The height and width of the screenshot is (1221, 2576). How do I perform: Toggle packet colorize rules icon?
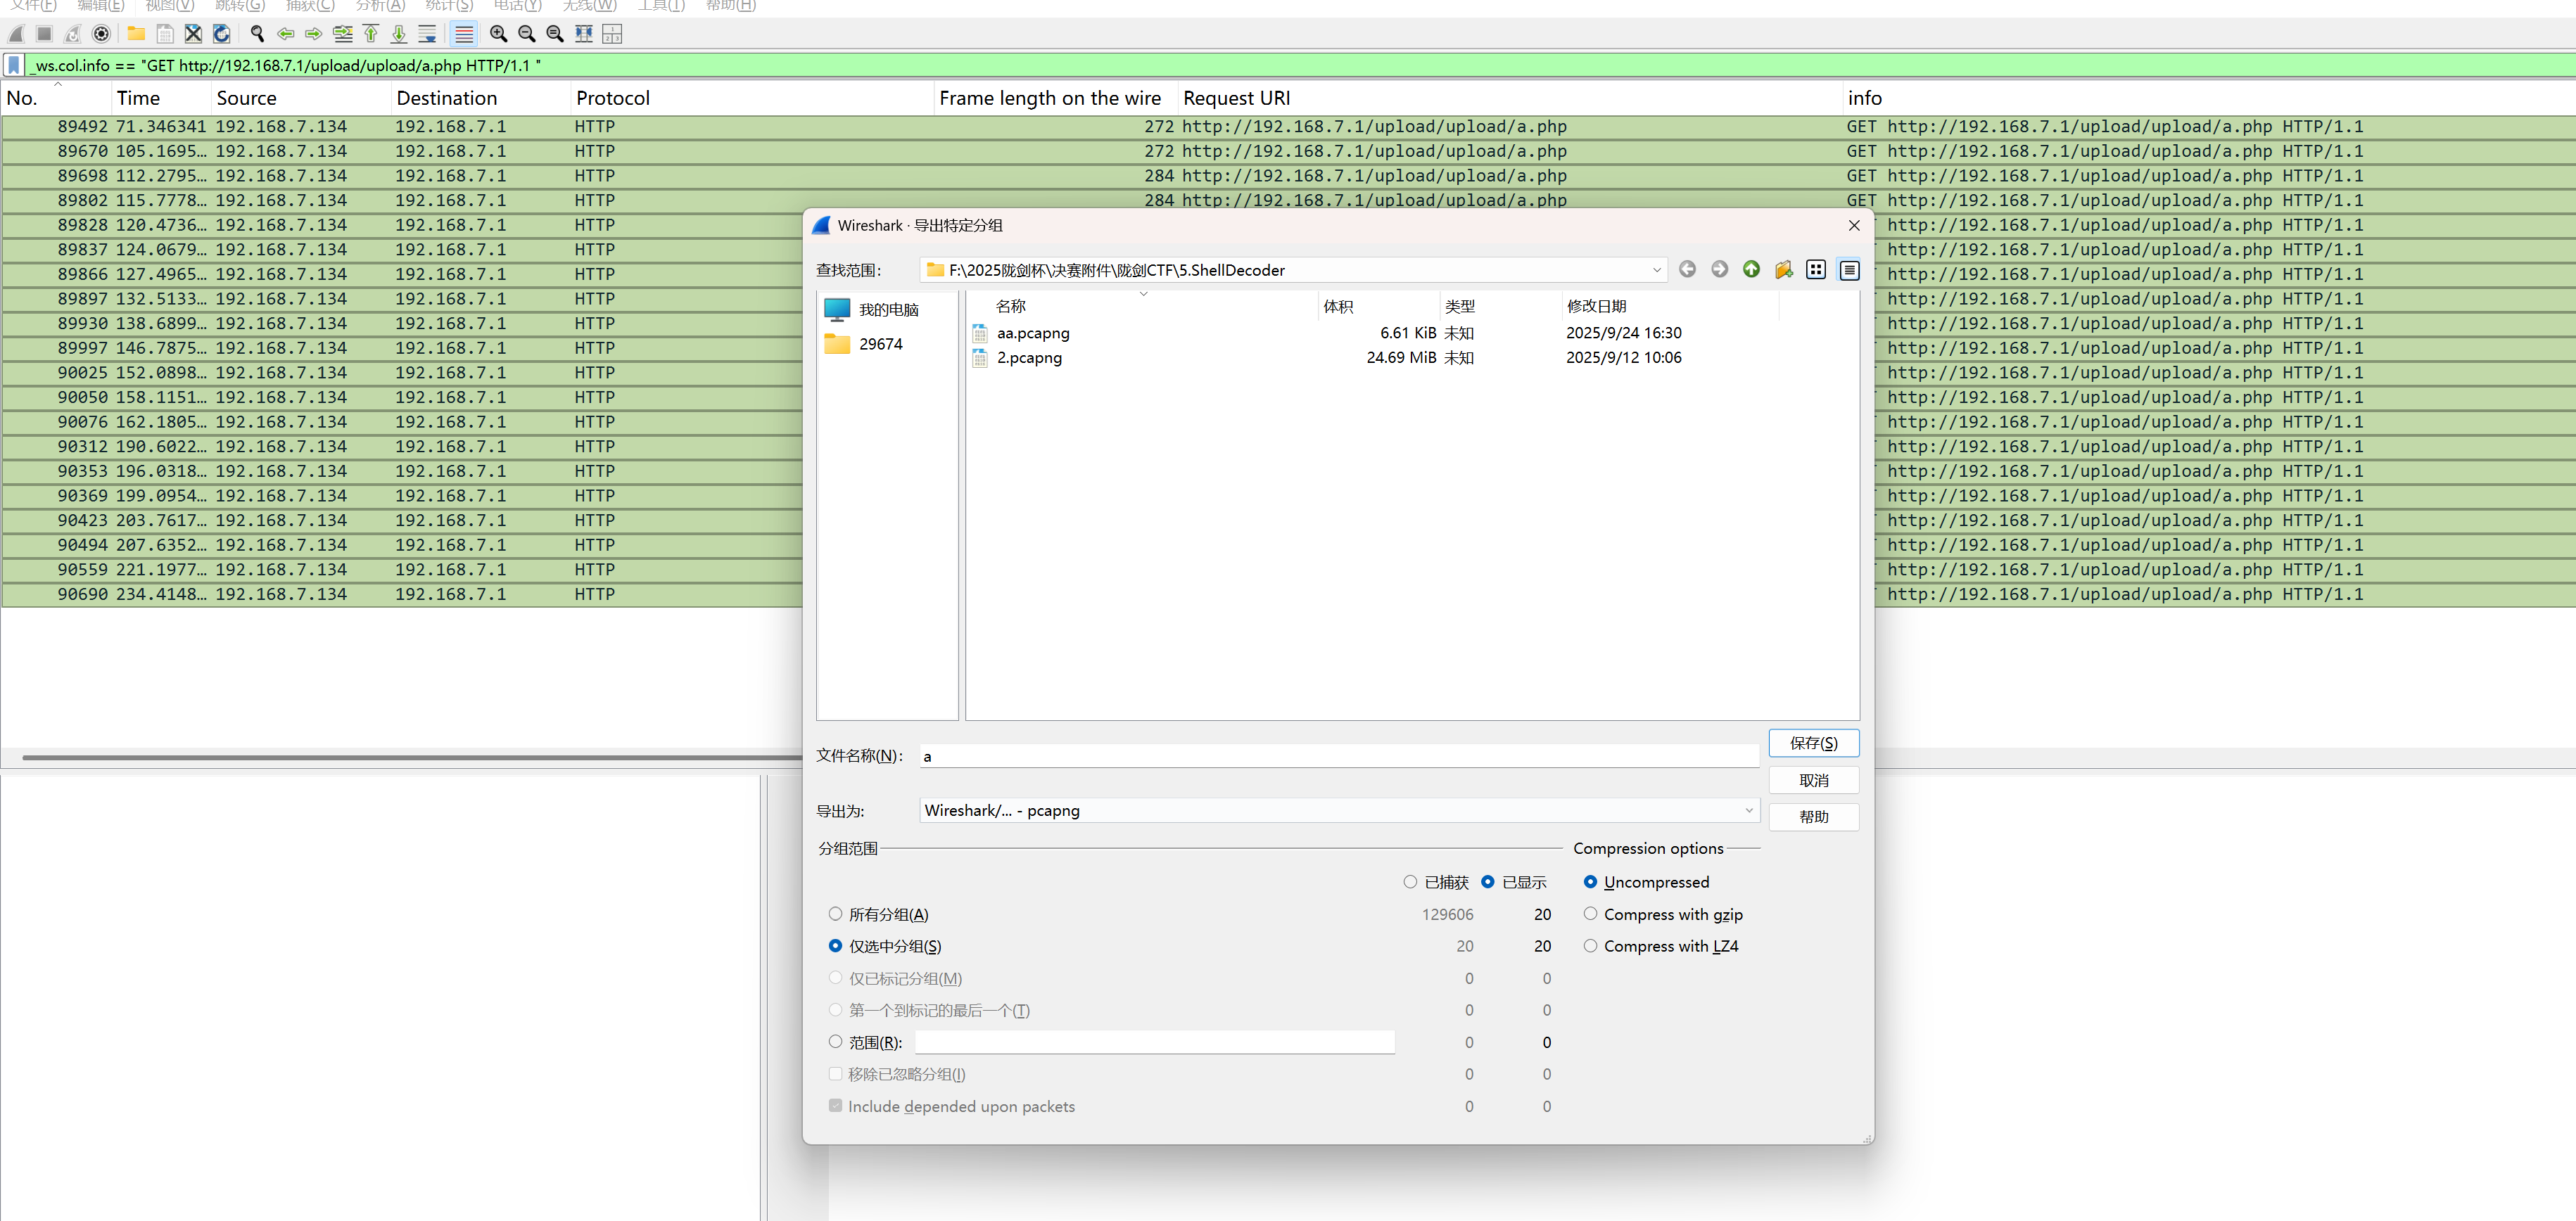464,34
